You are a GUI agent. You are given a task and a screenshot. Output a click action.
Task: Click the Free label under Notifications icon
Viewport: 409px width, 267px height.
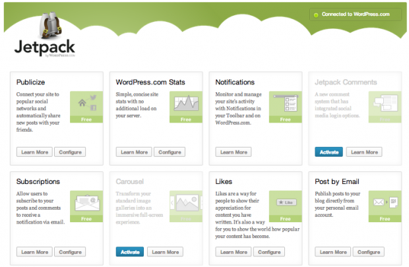coord(286,119)
